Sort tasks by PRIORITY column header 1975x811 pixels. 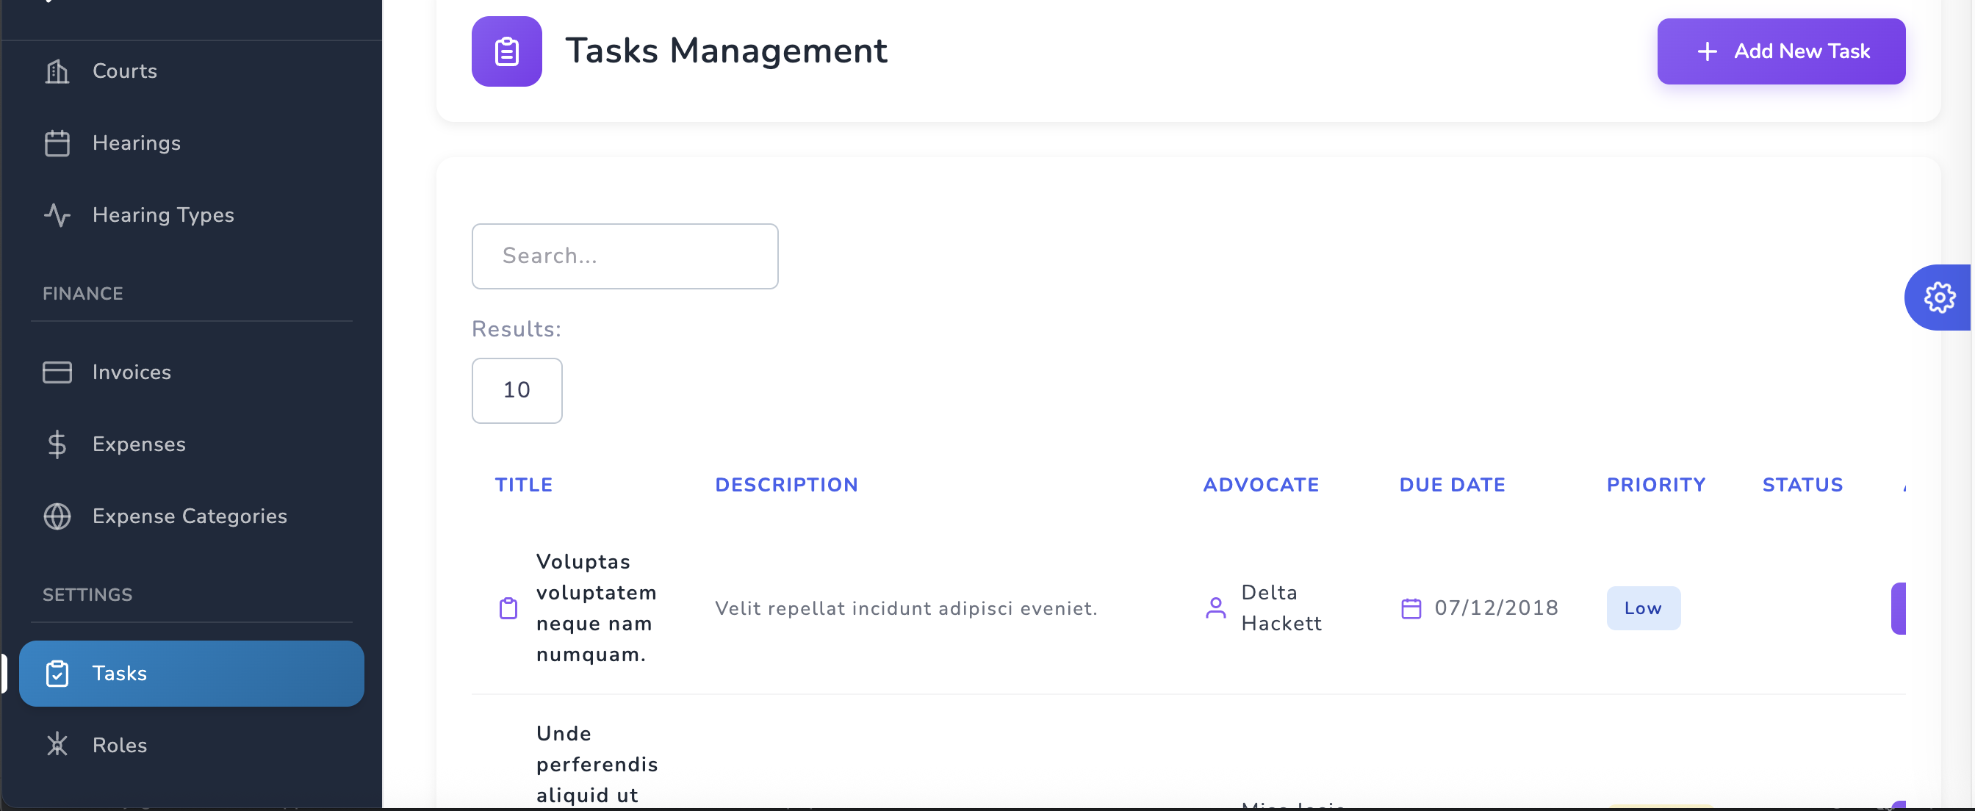tap(1656, 484)
